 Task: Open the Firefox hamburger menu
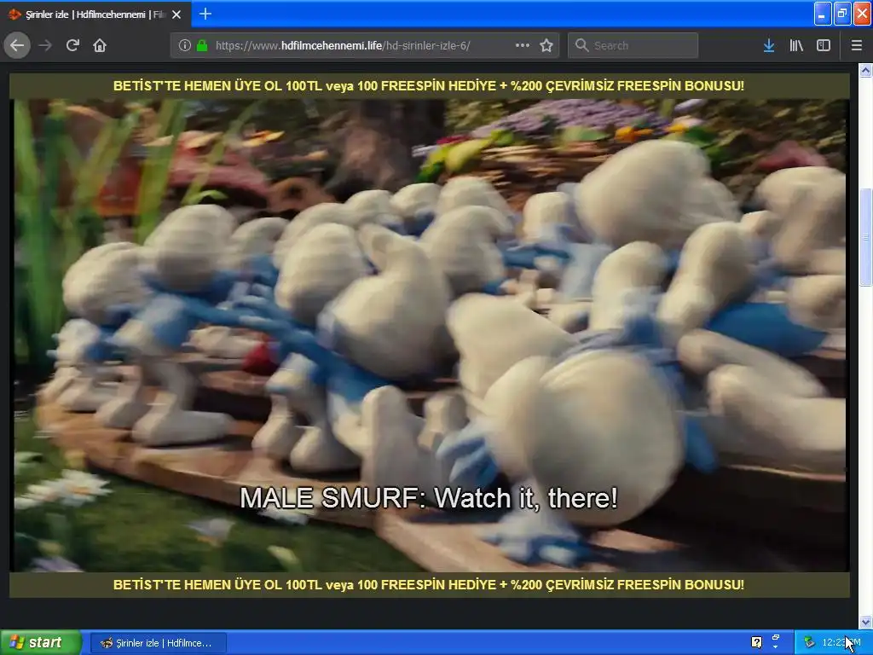pos(856,46)
